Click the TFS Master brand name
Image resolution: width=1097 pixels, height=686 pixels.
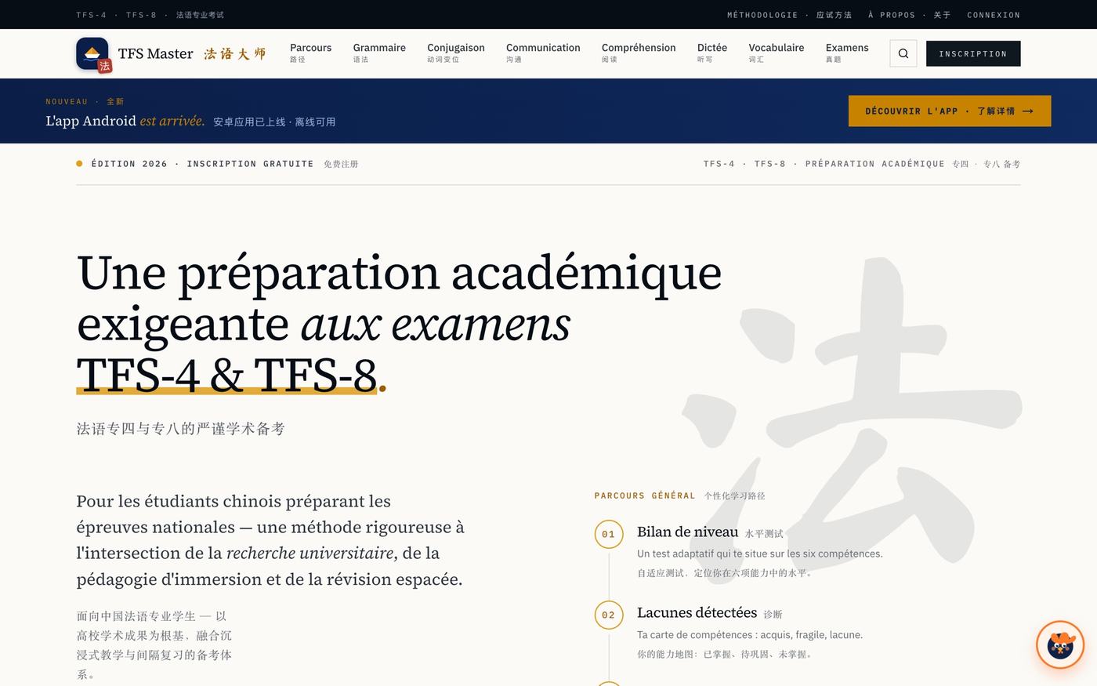155,53
